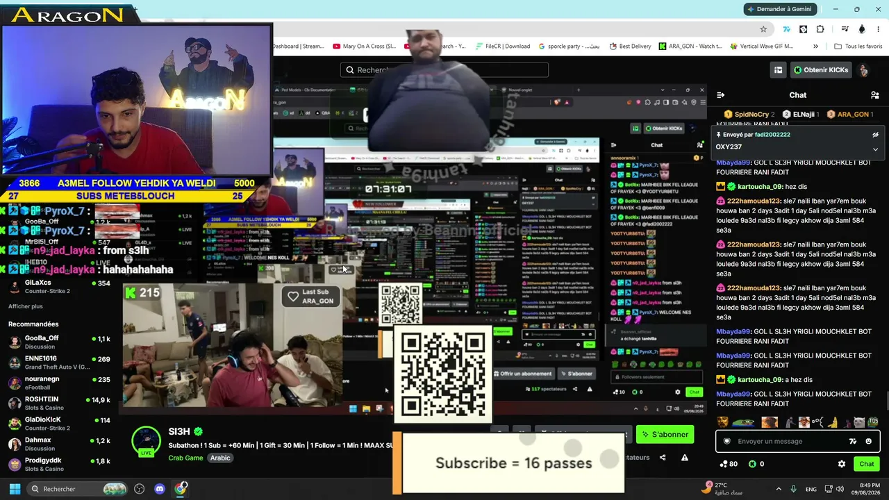Open the 7TV browser extension icon

(786, 29)
